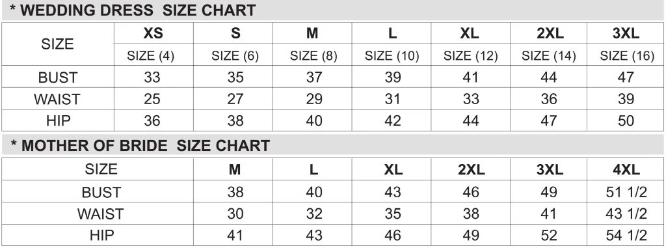Click the waist value 35
This screenshot has width=666, height=248.
(x=392, y=214)
